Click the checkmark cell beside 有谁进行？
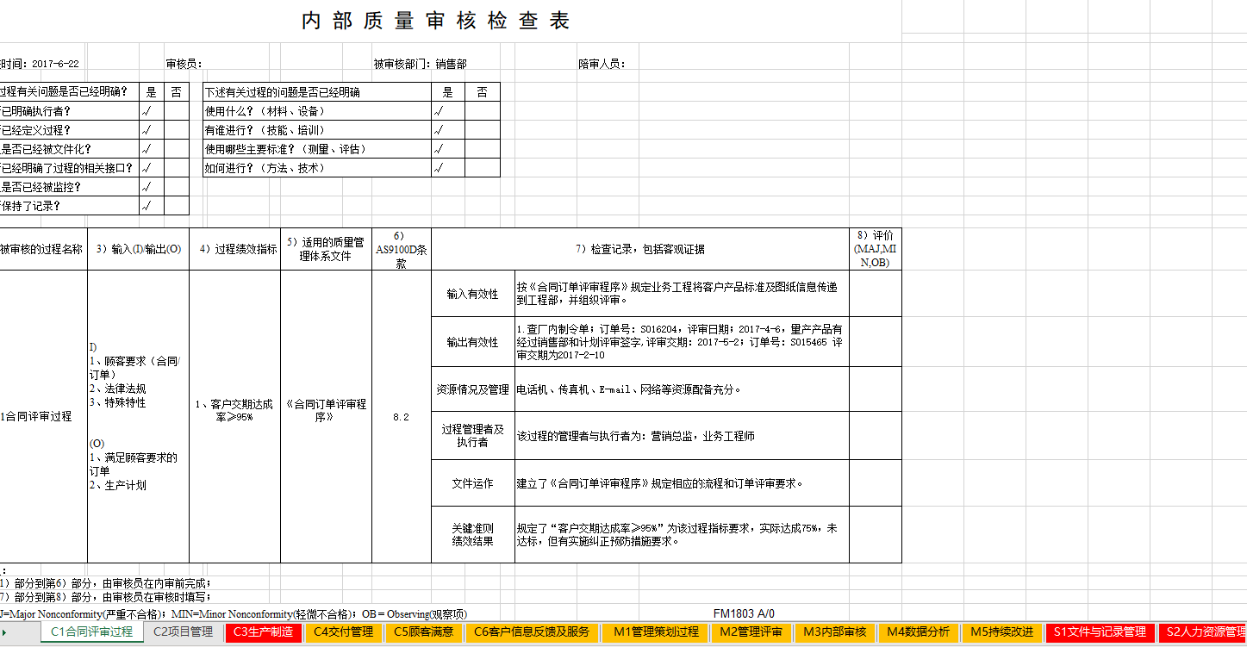Image resolution: width=1247 pixels, height=647 pixels. 447,130
